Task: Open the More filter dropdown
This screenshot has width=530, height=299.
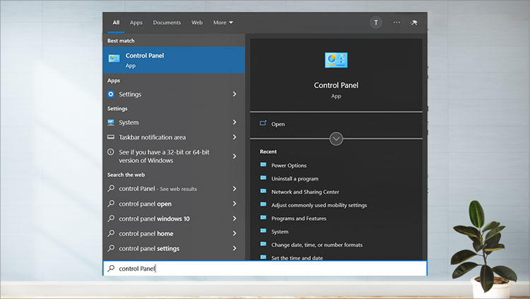Action: 223,23
